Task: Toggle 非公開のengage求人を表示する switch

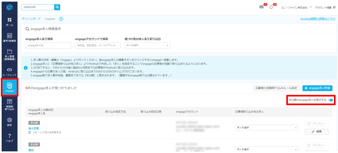Action: (330, 100)
